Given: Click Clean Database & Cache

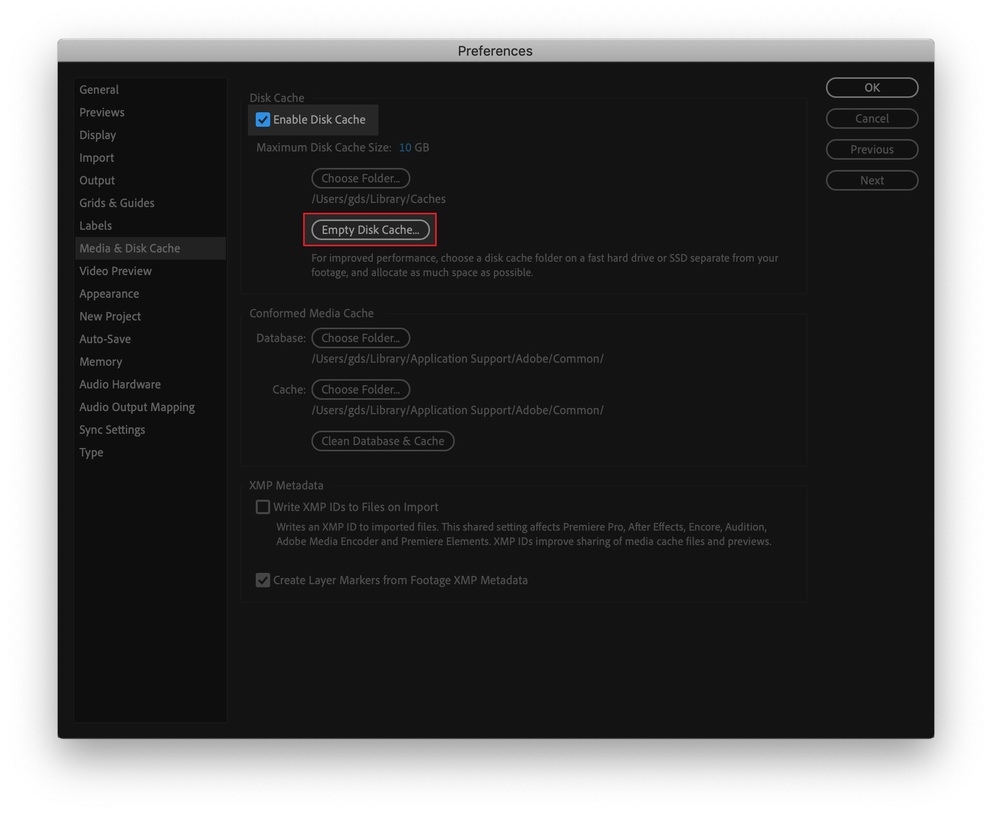Looking at the screenshot, I should click(x=383, y=441).
